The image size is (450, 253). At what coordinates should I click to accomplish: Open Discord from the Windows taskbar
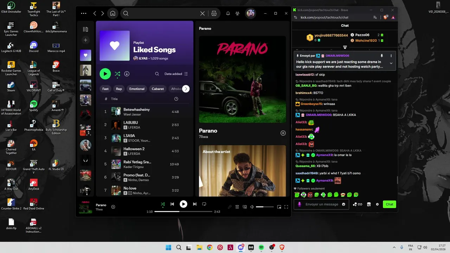(x=241, y=247)
